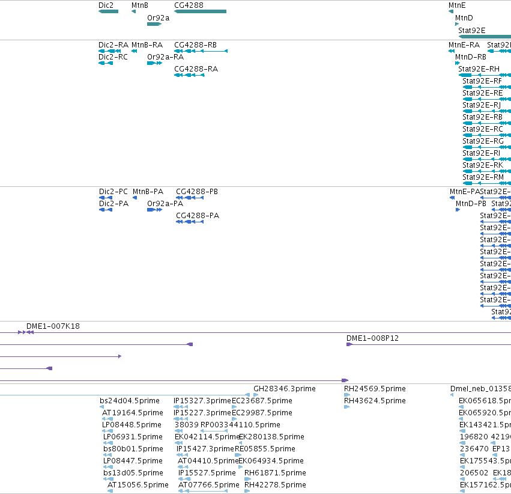Click the GH28346.3prime EST label
Image resolution: width=511 pixels, height=494 pixels.
pos(285,388)
